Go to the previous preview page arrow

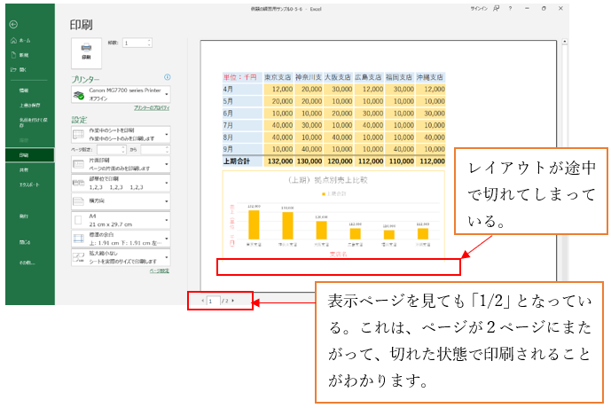point(203,301)
